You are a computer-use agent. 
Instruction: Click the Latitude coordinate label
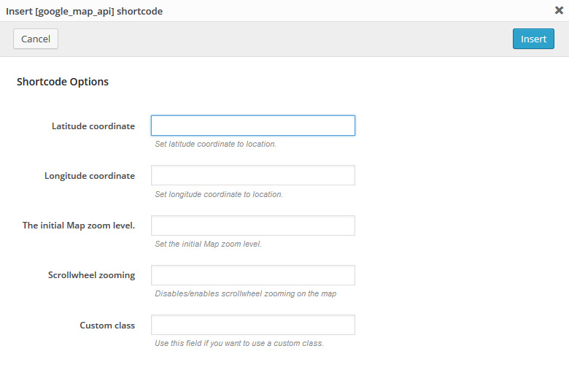pos(93,126)
